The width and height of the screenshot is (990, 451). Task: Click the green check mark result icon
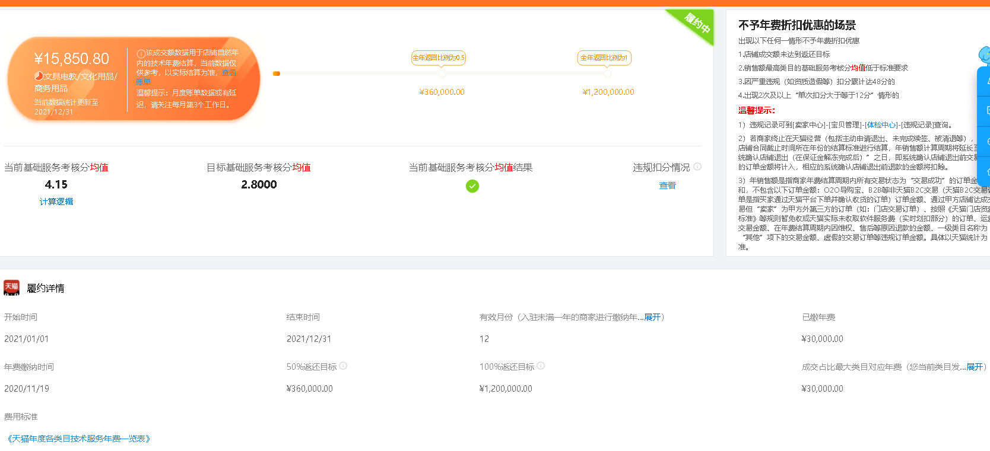[472, 186]
